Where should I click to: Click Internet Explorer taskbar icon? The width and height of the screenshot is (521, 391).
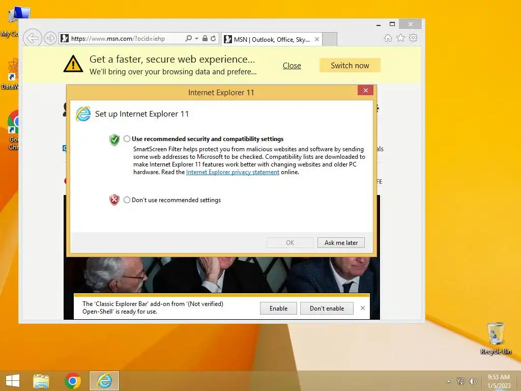[104, 381]
